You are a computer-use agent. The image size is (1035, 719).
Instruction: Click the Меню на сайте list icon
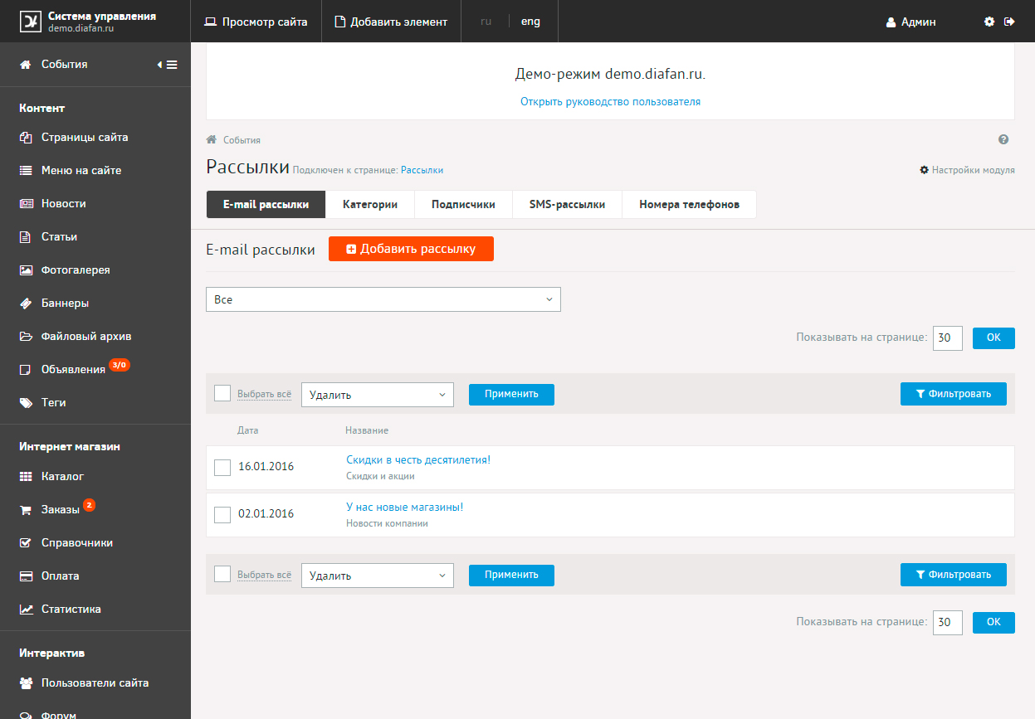[25, 171]
